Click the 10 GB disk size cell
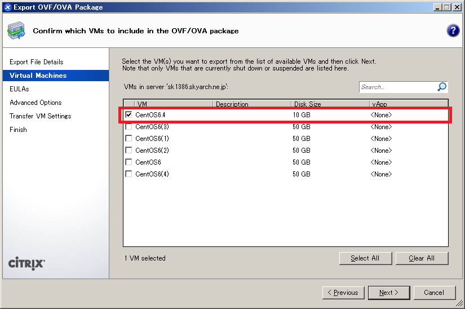This screenshot has height=309, width=465. click(x=302, y=115)
